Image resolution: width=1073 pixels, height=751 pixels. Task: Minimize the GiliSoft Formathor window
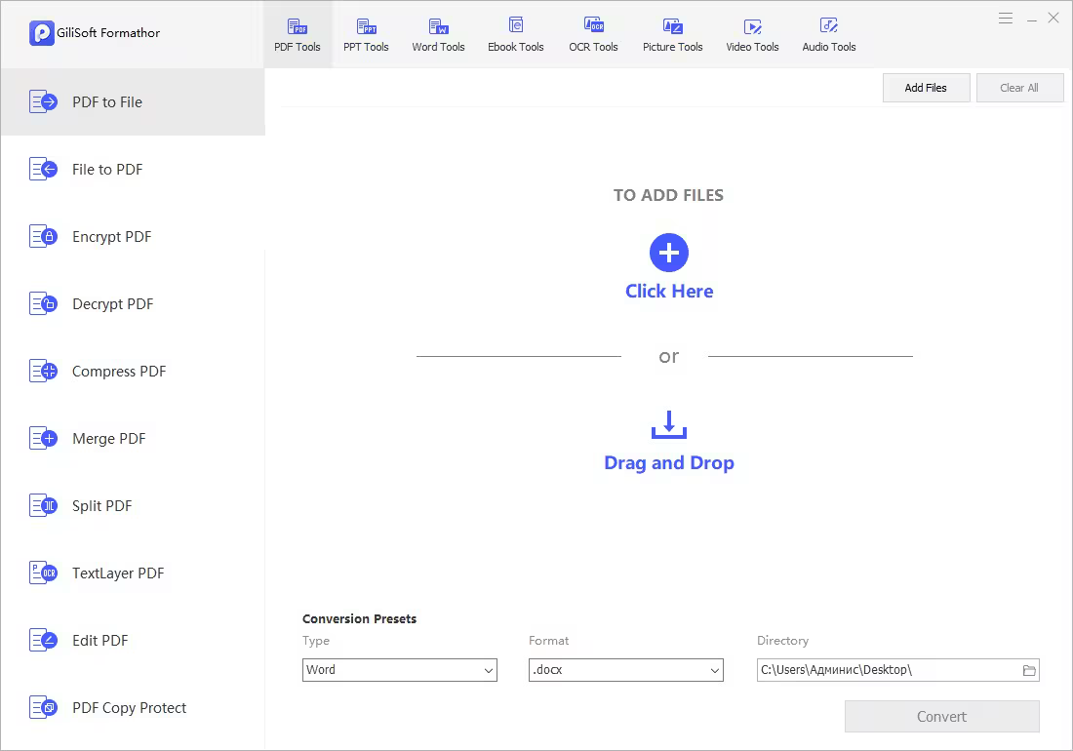pos(1031,20)
